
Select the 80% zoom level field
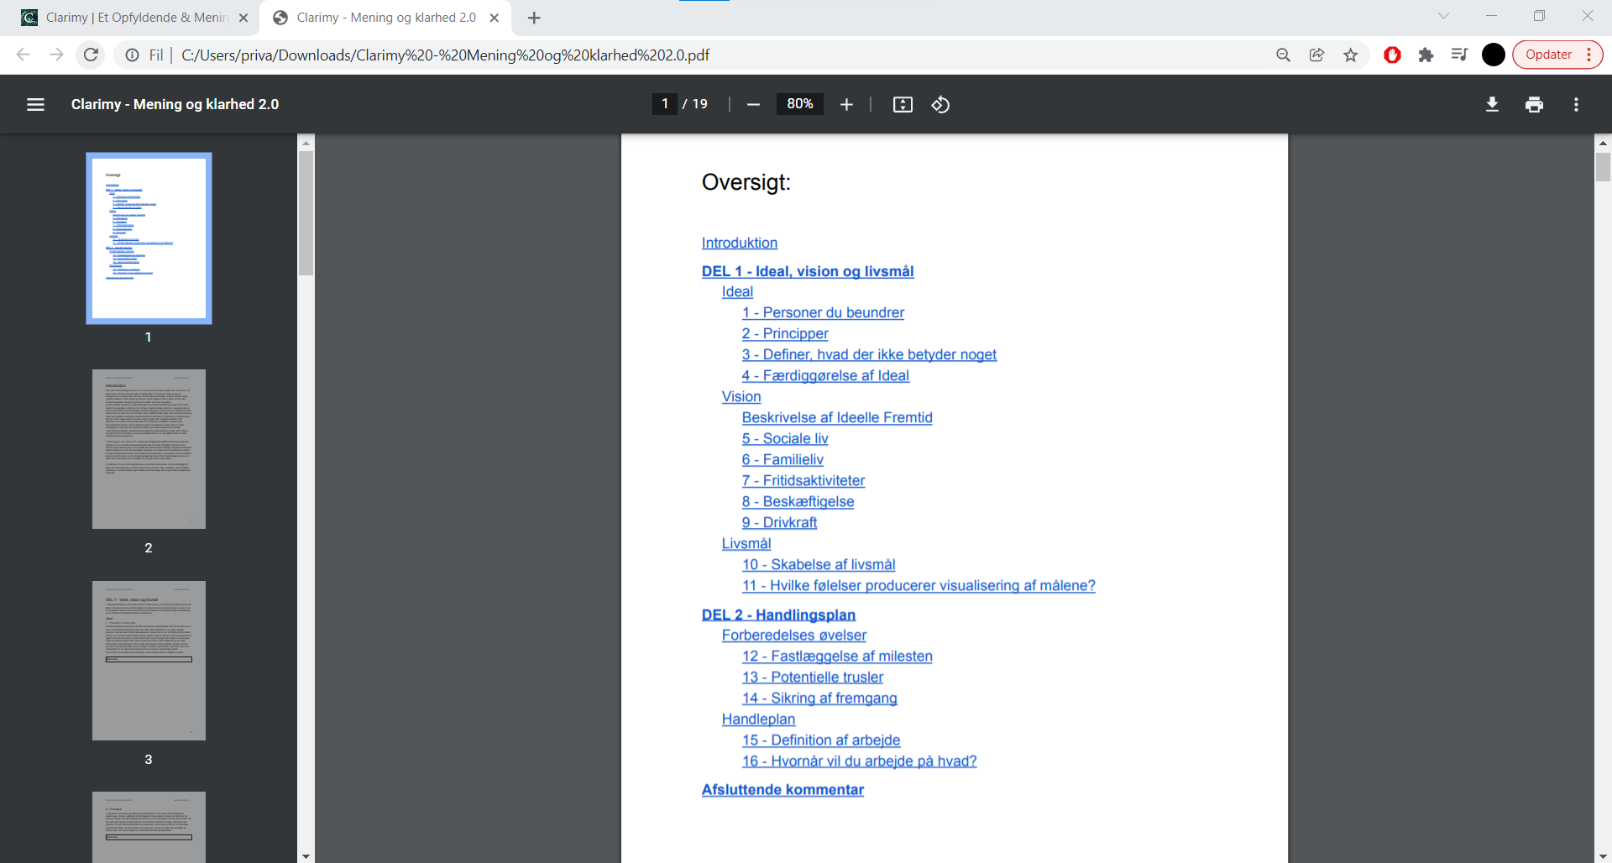(x=799, y=104)
